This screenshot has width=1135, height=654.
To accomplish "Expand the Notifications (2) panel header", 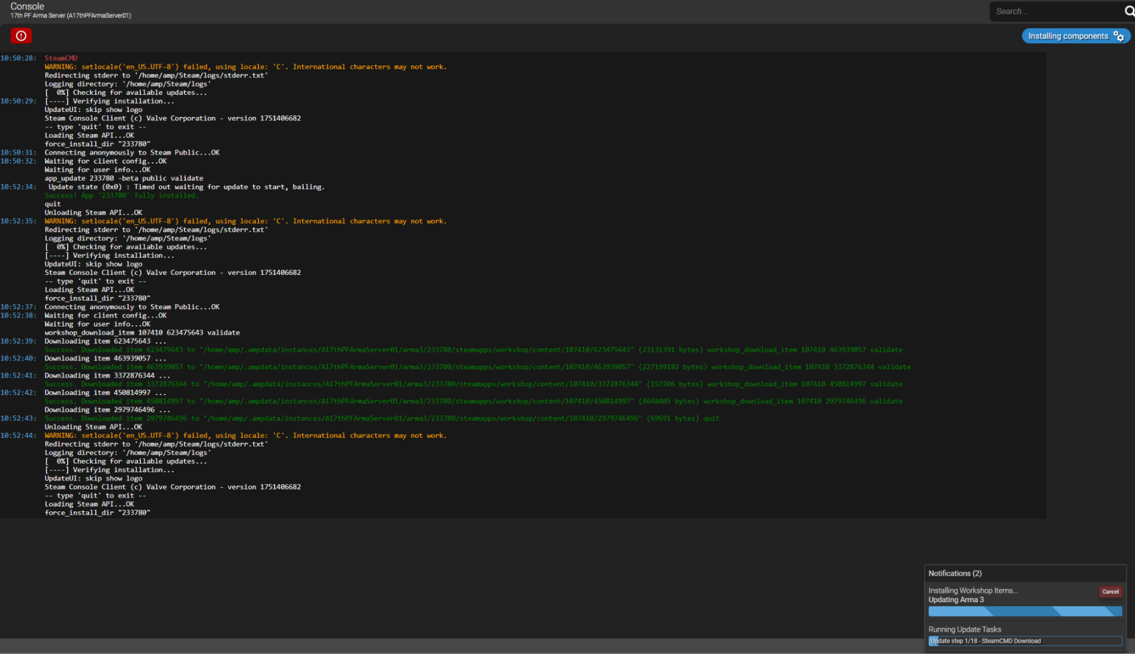I will pyautogui.click(x=955, y=573).
